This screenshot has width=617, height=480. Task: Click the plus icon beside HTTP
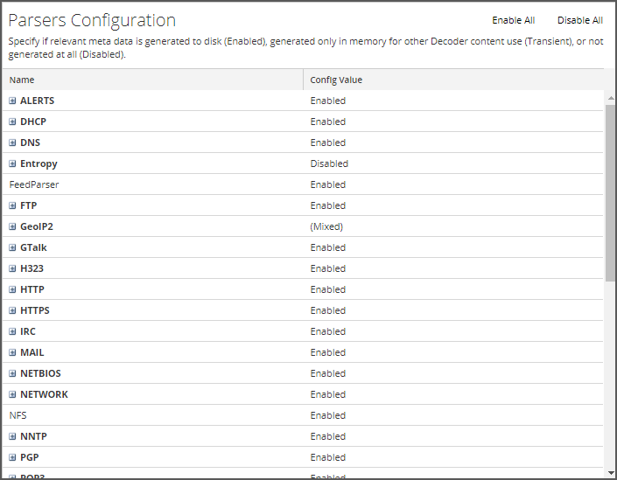(x=12, y=289)
